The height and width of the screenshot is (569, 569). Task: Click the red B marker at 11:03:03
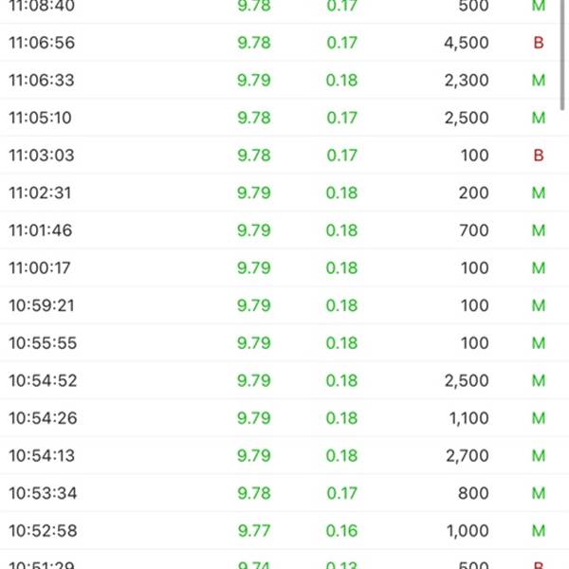[539, 156]
